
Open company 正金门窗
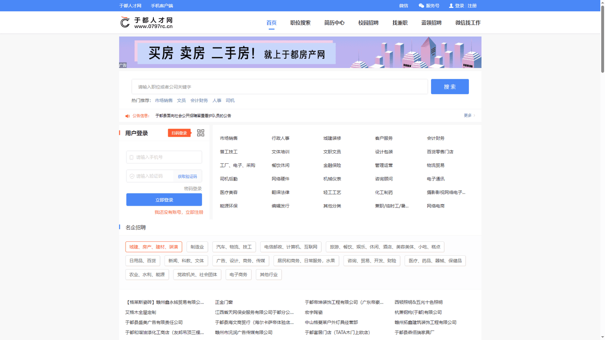point(224,302)
